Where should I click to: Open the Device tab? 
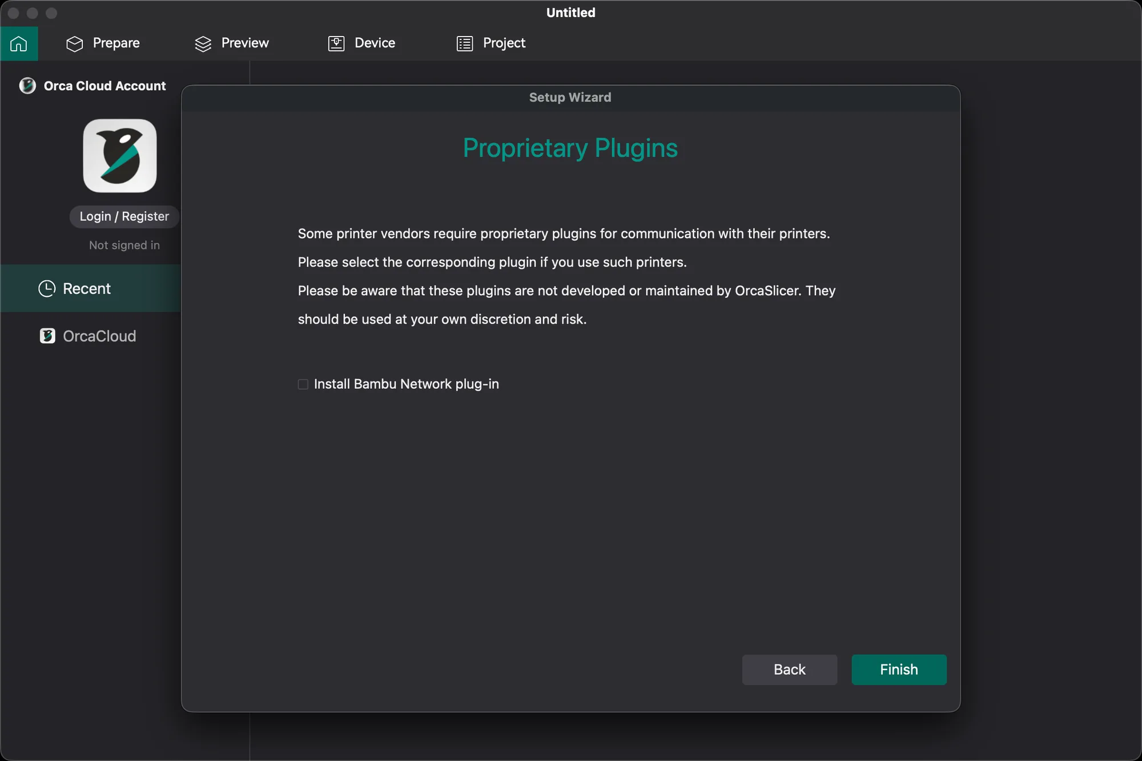pos(362,43)
